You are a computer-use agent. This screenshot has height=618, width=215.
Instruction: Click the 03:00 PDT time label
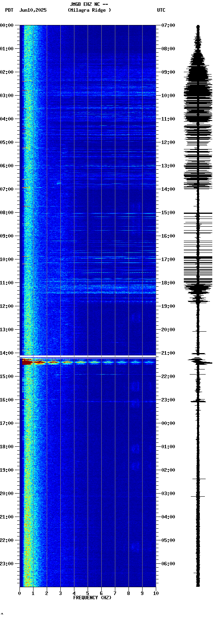click(x=7, y=96)
